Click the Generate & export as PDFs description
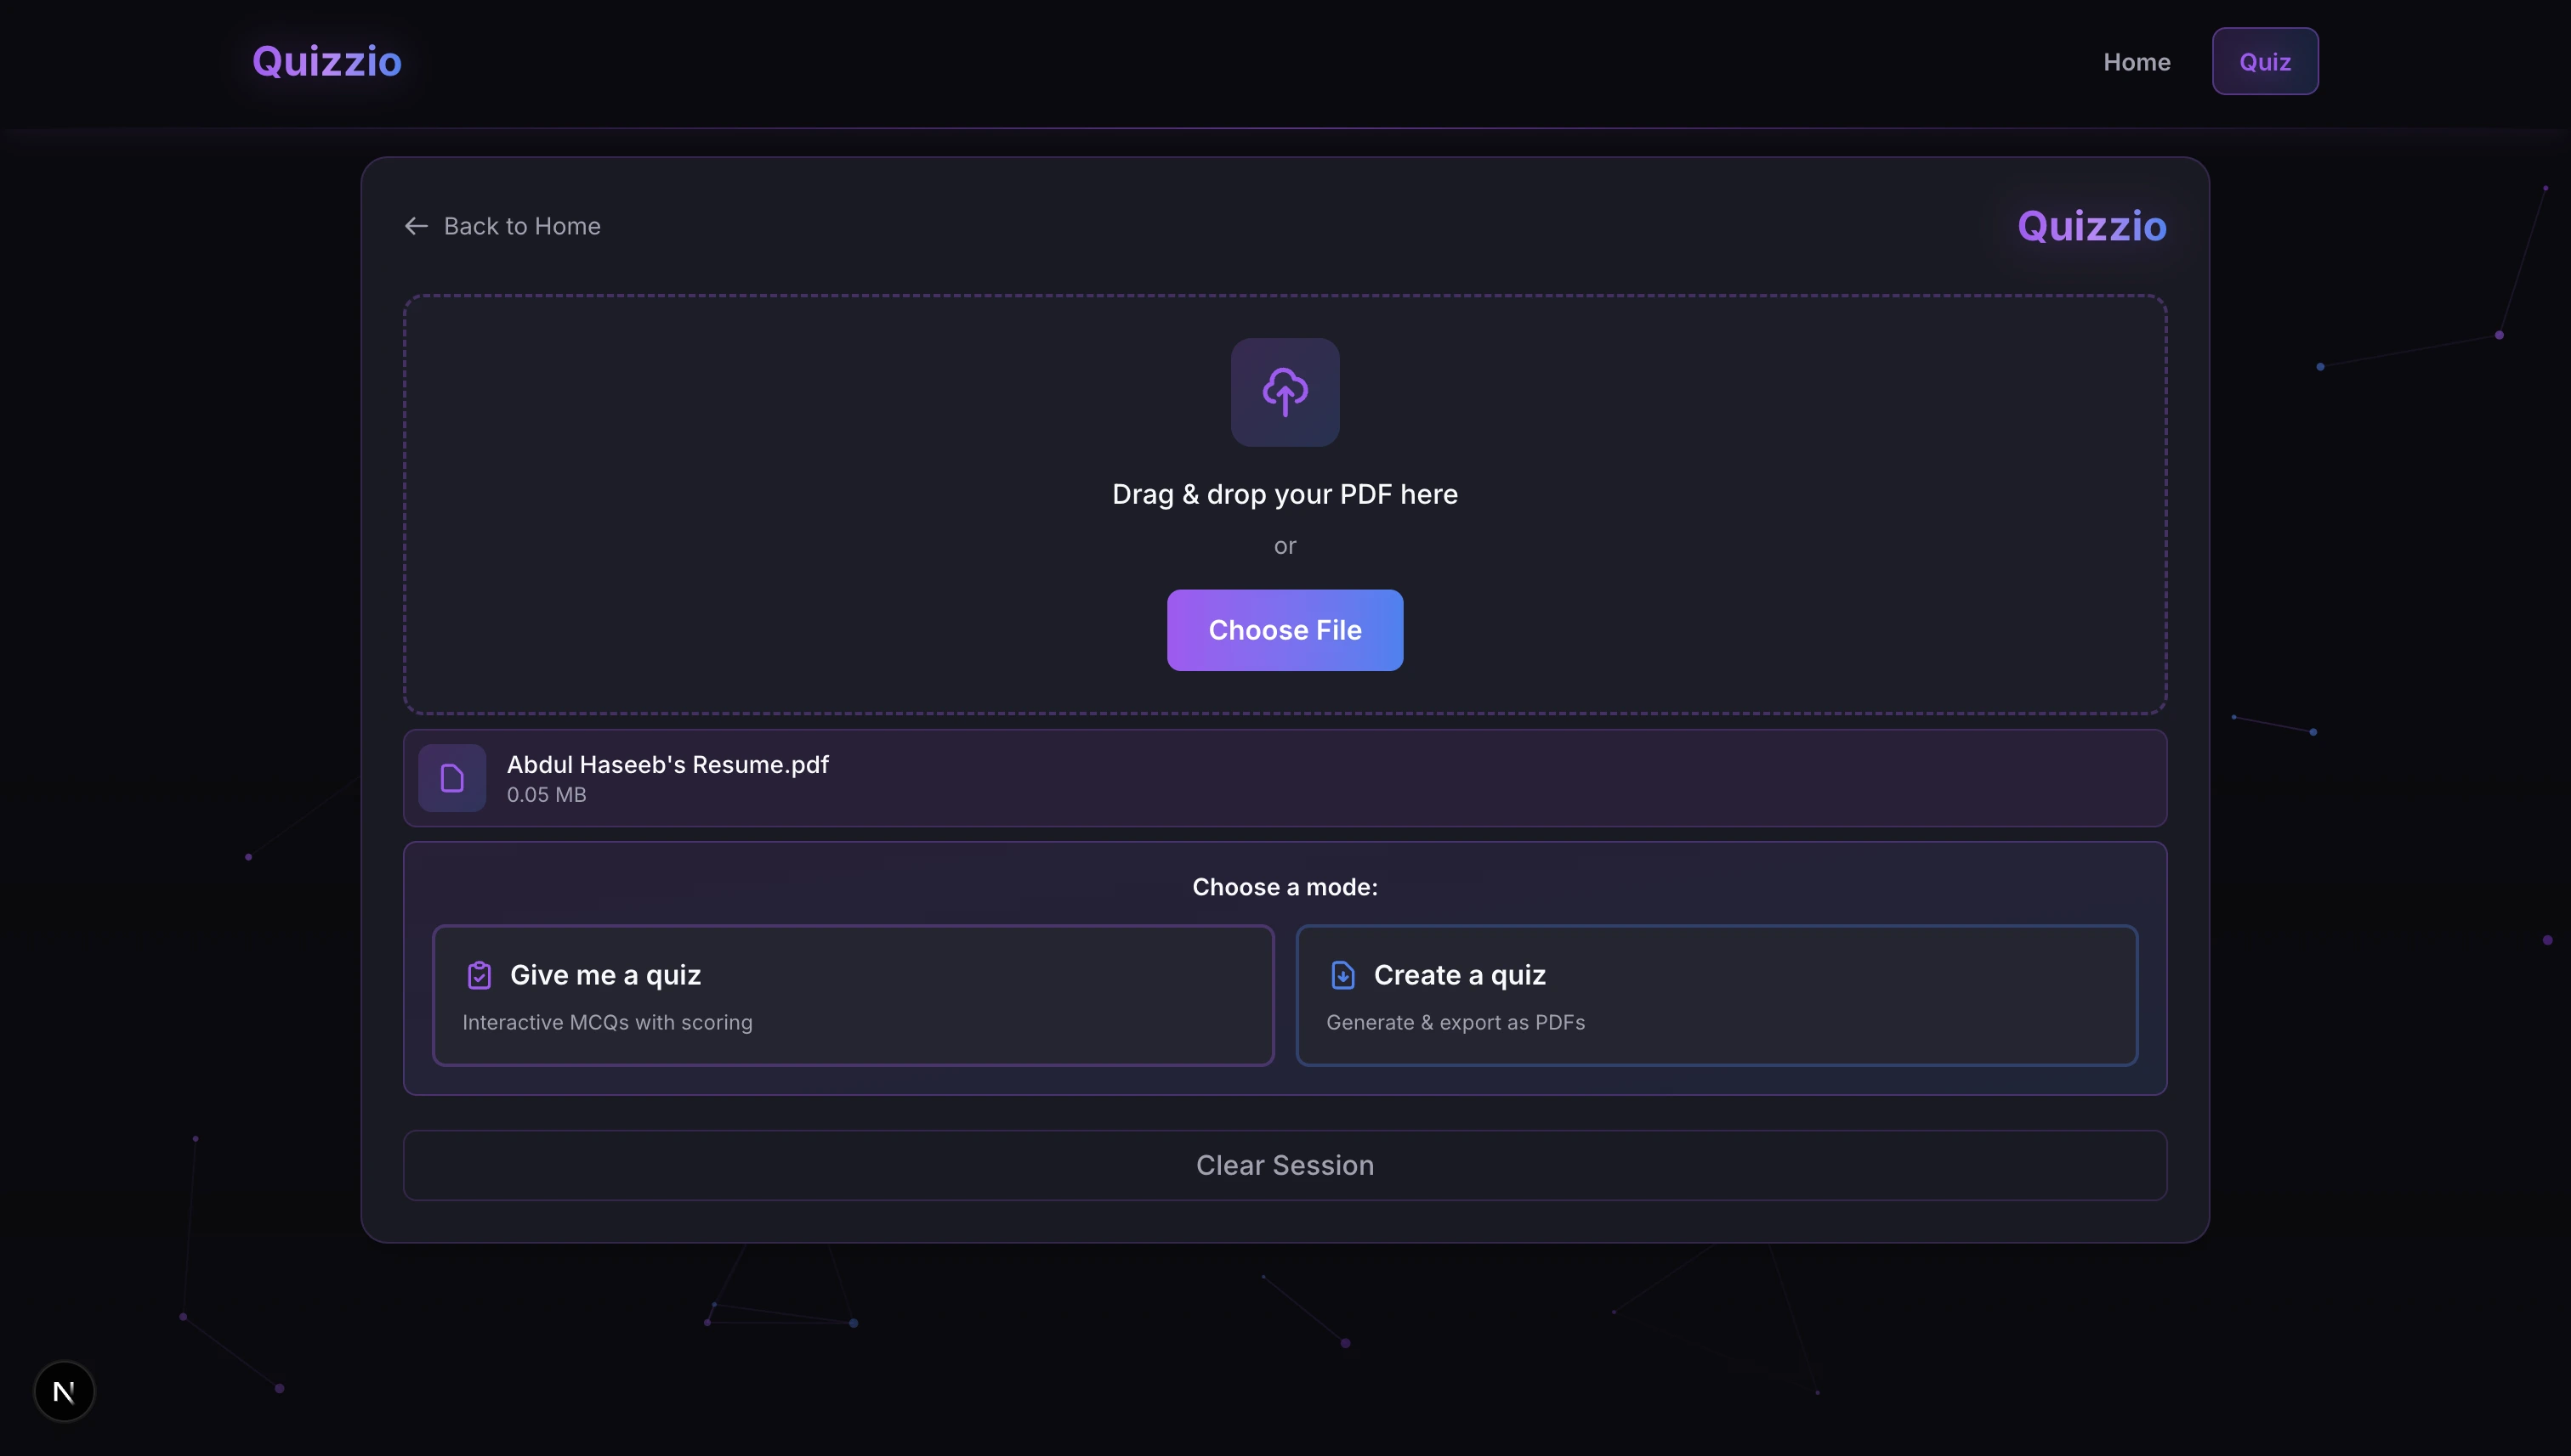Image resolution: width=2571 pixels, height=1456 pixels. [x=1456, y=1022]
